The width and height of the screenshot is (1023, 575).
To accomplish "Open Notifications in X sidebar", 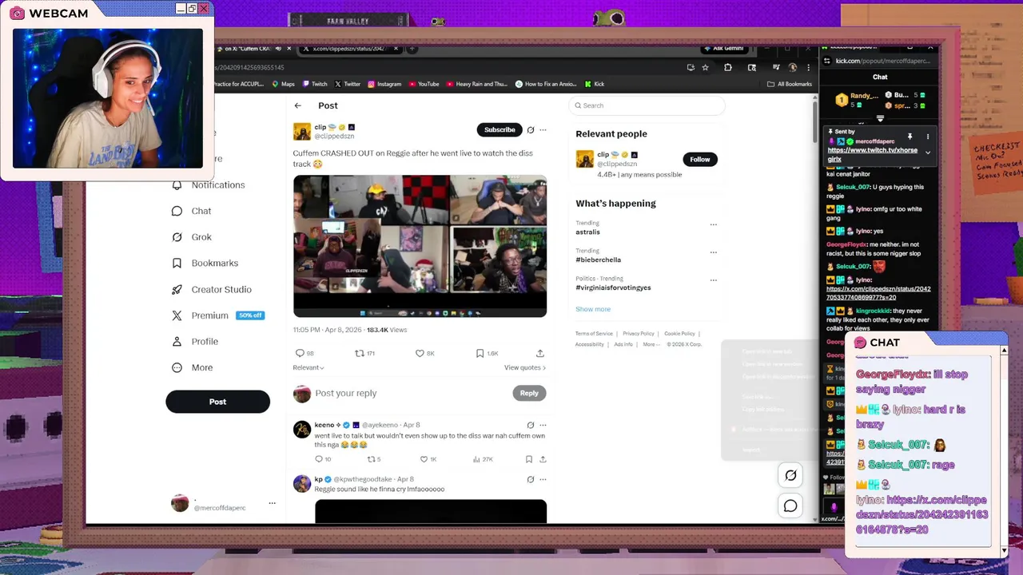I will pyautogui.click(x=209, y=184).
